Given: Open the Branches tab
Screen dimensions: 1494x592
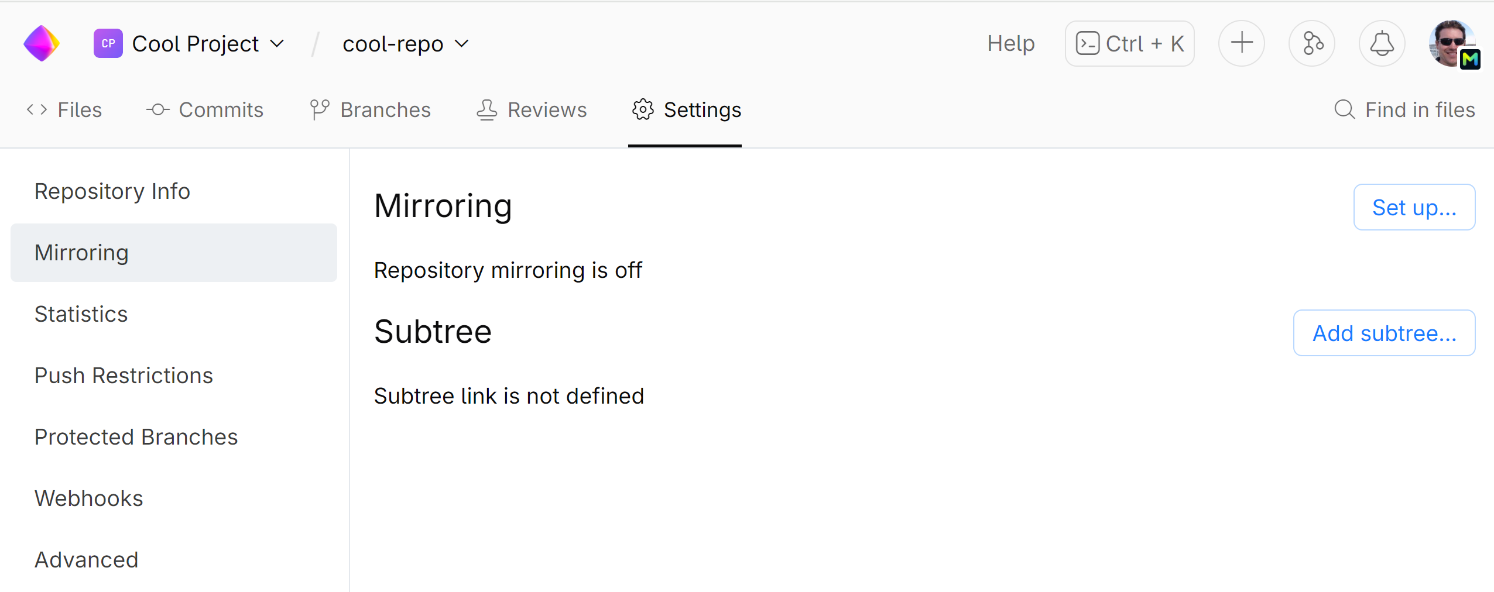Looking at the screenshot, I should pos(371,109).
